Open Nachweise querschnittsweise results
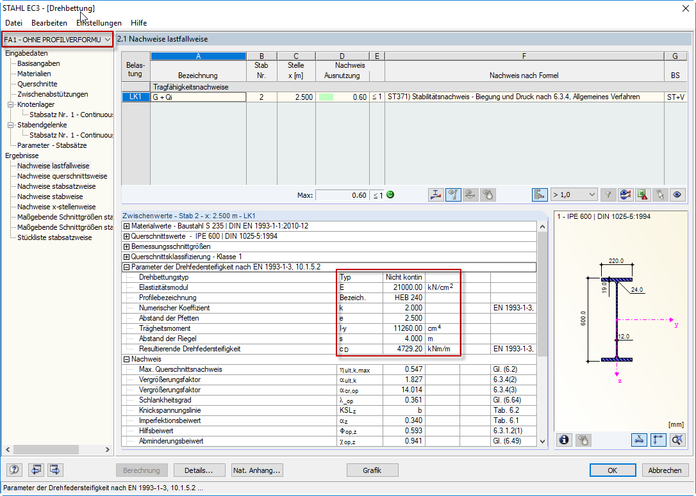This screenshot has height=496, width=696. click(62, 176)
